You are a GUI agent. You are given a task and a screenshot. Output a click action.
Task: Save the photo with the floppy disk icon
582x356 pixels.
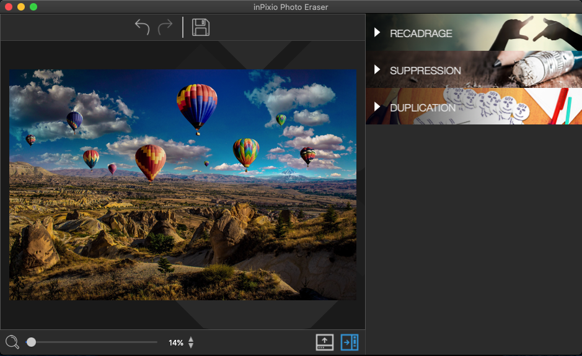201,27
